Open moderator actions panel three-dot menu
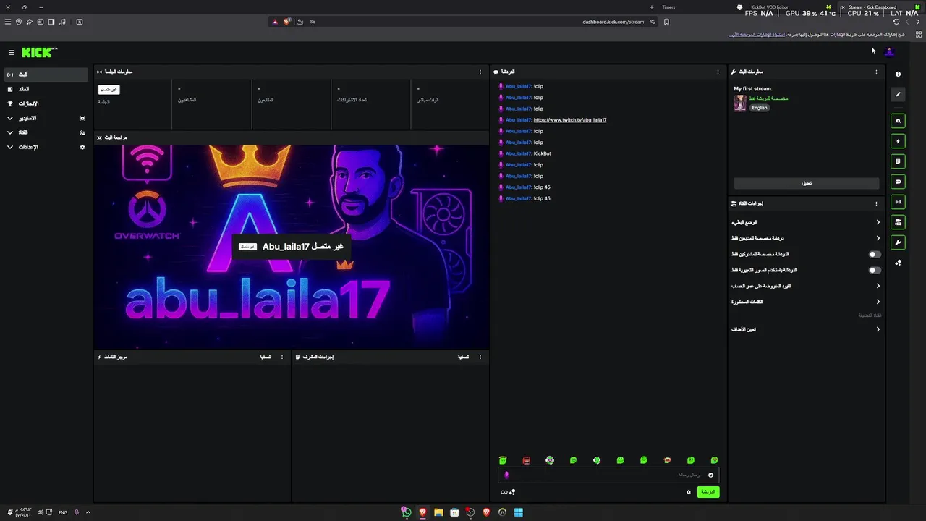Screen dimensions: 926x521 pos(480,357)
